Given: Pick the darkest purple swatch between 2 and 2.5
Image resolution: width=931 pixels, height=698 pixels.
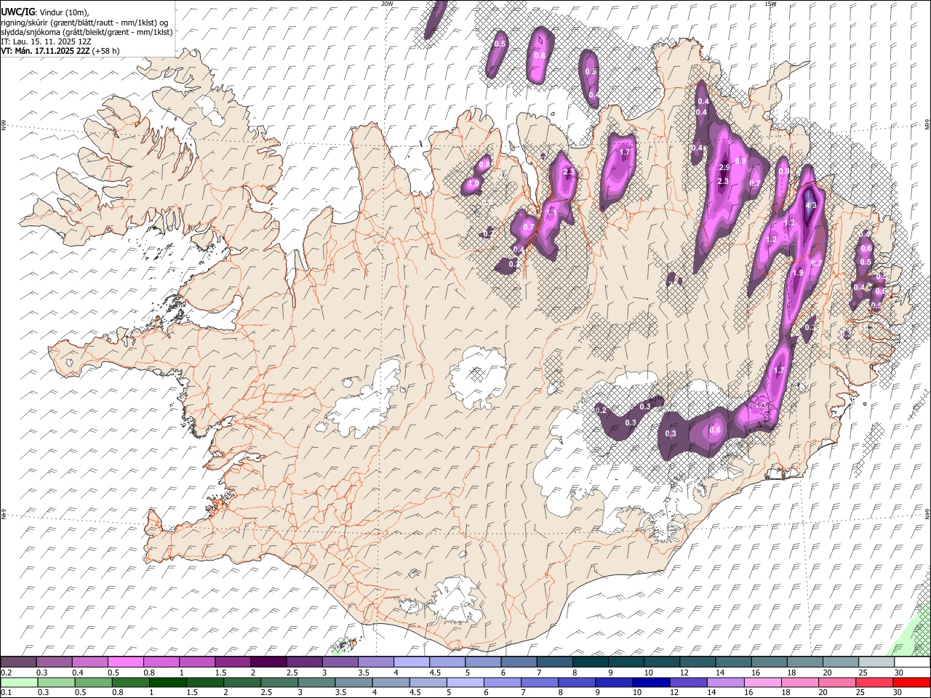Looking at the screenshot, I should pyautogui.click(x=268, y=662).
